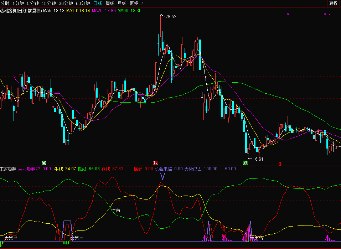Open the 月线 monthly chart

(x=122, y=3)
